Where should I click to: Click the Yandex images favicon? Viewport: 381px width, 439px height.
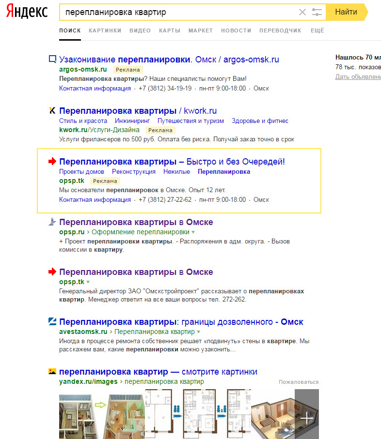coord(52,372)
